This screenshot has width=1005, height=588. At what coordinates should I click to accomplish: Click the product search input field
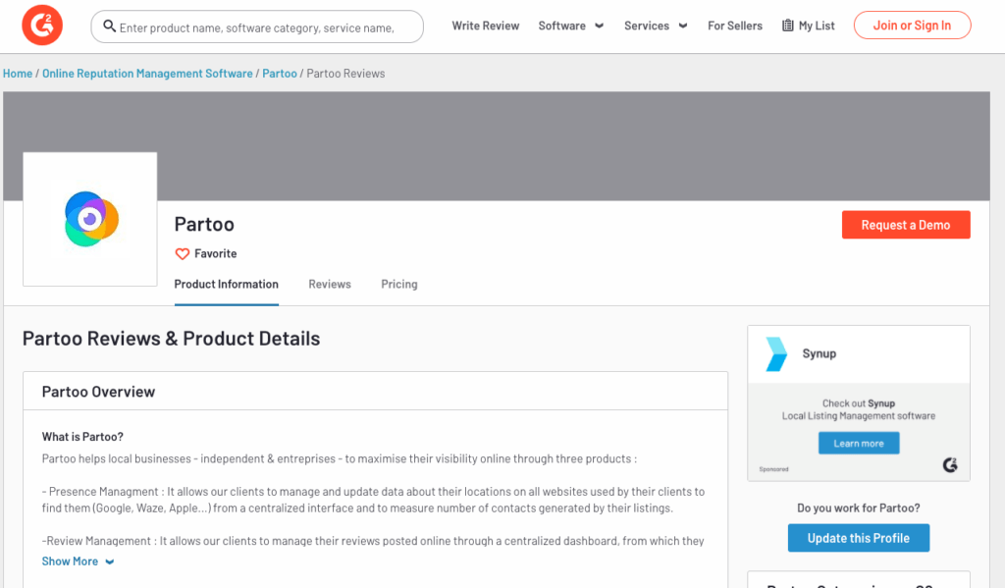[257, 27]
